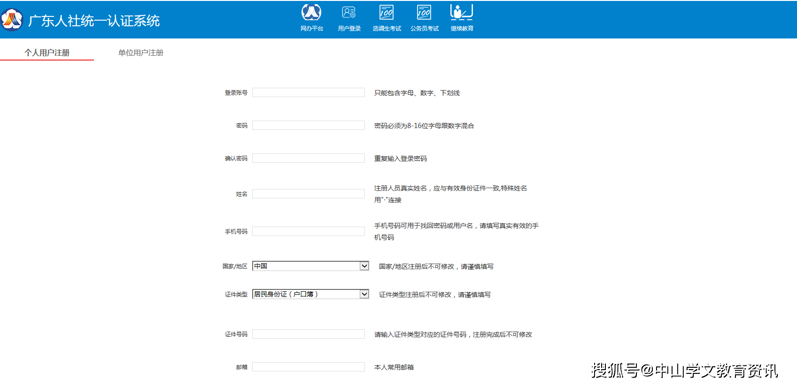Click the 确认密码 field label
Screen dimensions: 797x387
pos(236,159)
